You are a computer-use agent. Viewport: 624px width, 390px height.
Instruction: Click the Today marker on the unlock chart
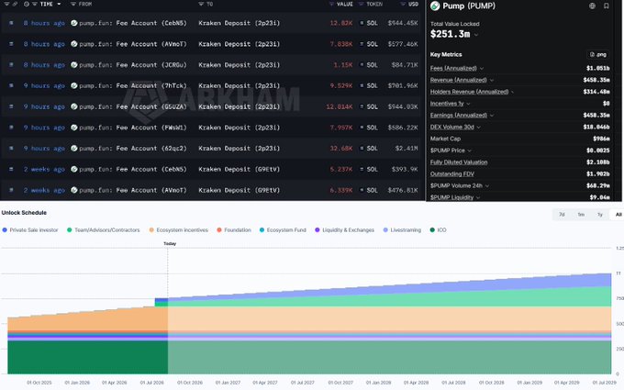(170, 243)
